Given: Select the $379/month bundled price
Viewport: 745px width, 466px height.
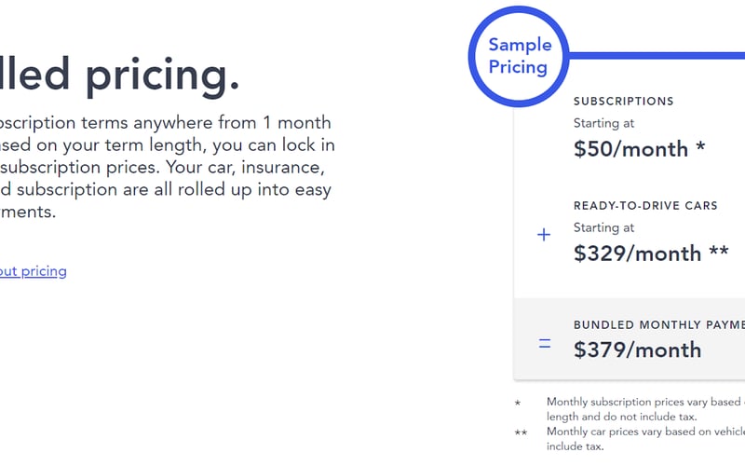Looking at the screenshot, I should [637, 349].
